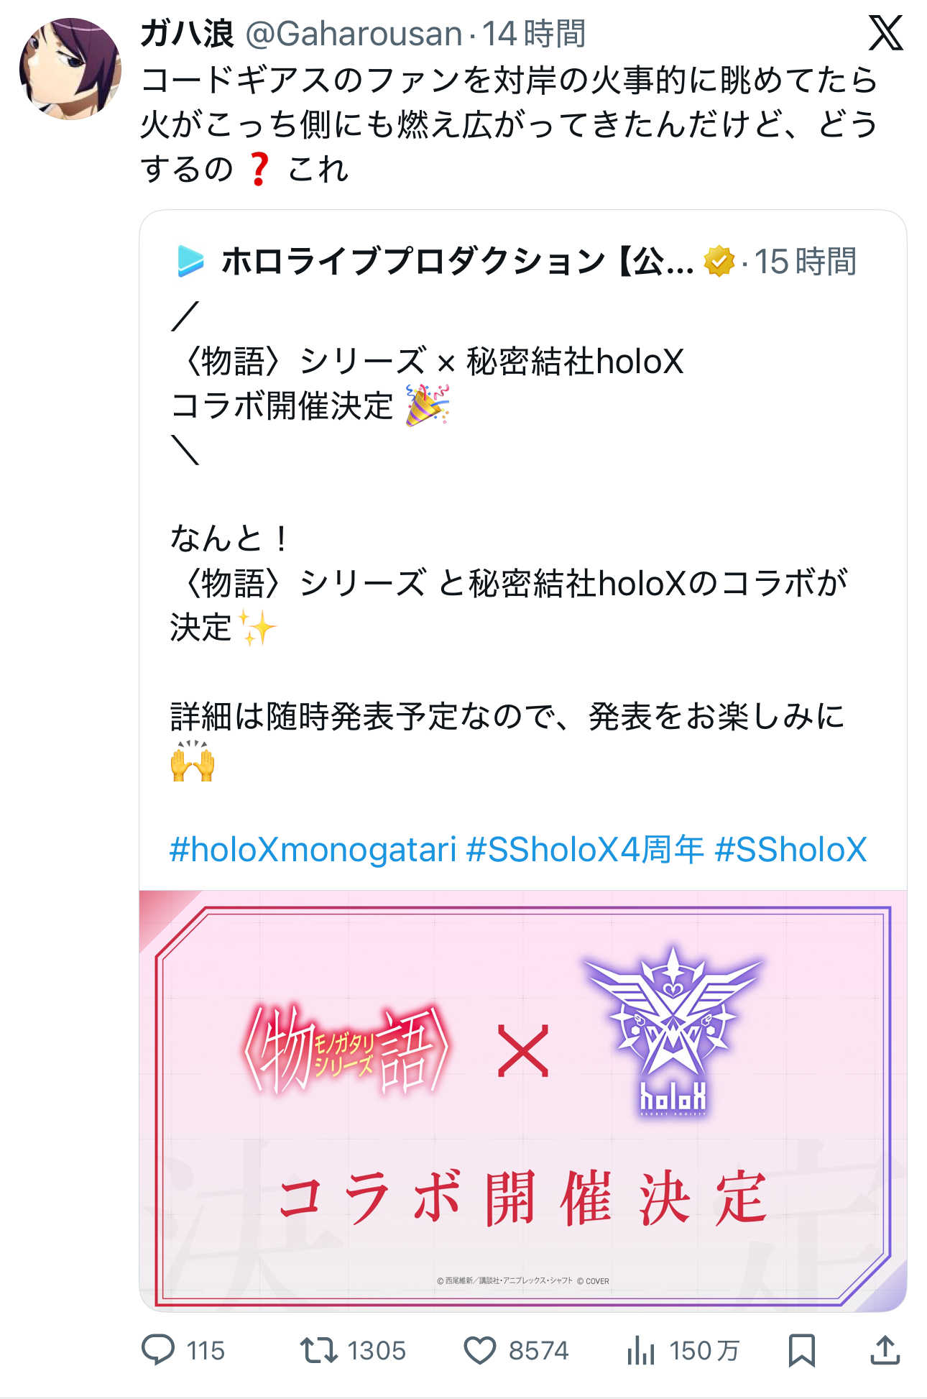Open ガハ浪's profile avatar picture
Image resolution: width=927 pixels, height=1399 pixels.
tap(70, 69)
